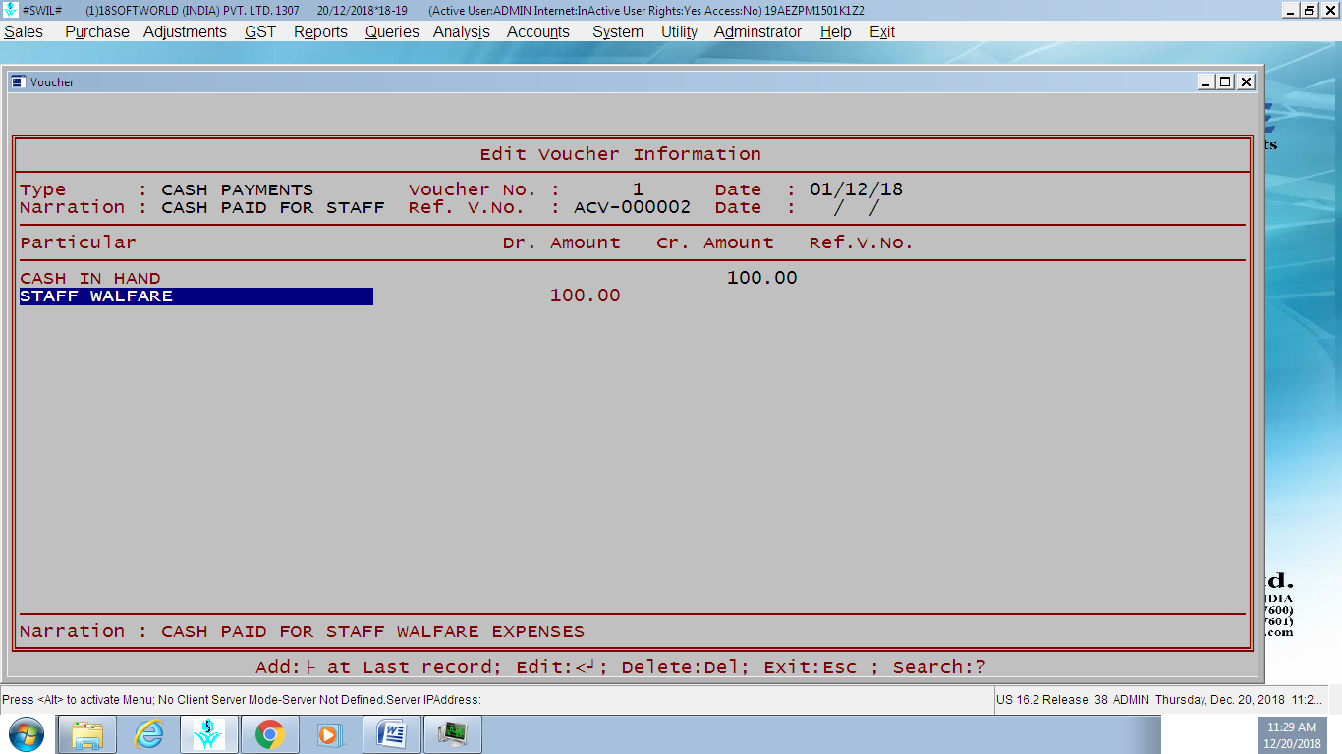Open the System menu
This screenshot has height=754, width=1342.
pos(618,31)
